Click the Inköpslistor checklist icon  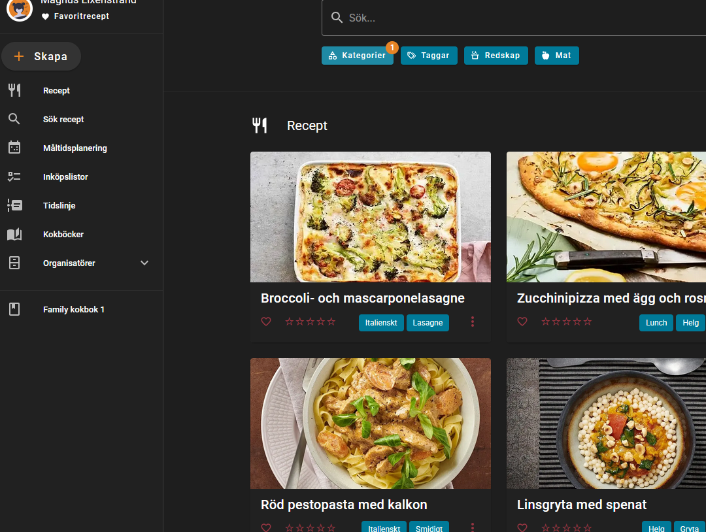click(14, 176)
